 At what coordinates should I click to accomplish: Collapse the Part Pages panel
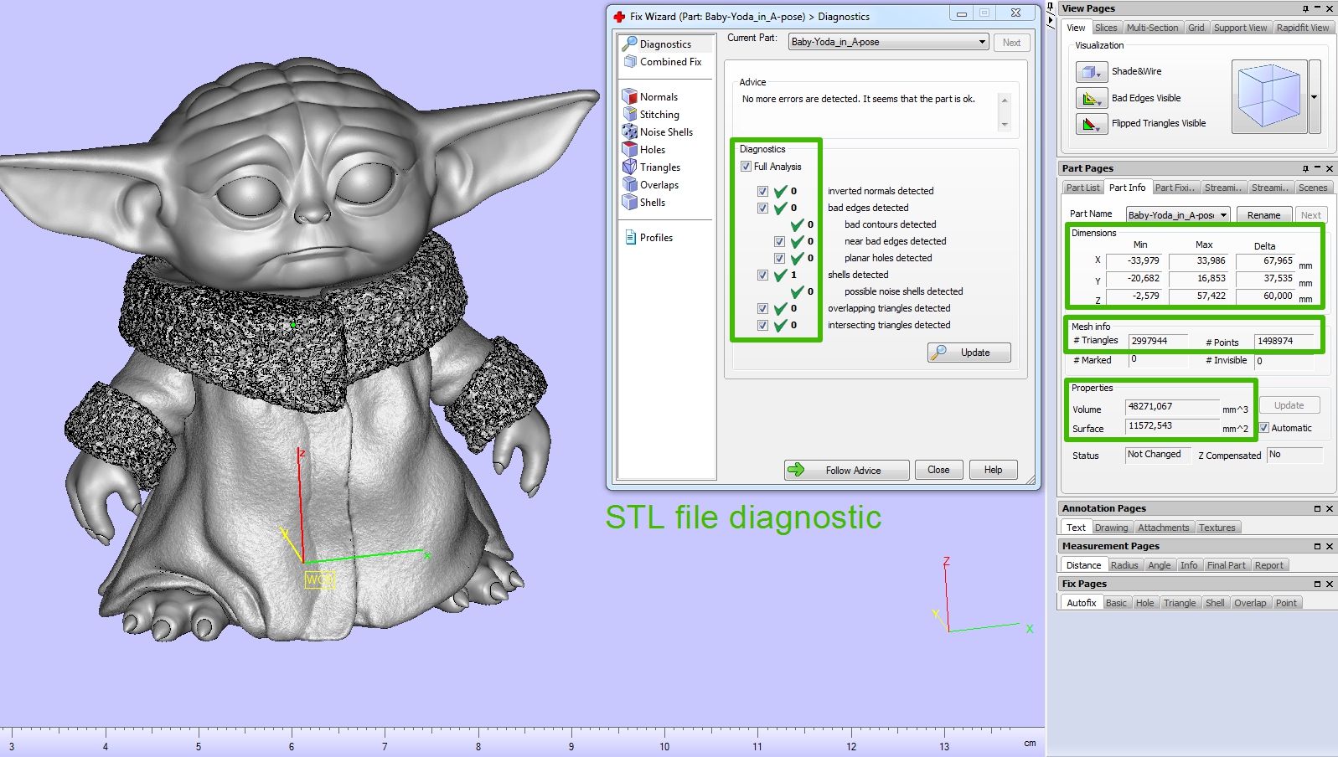(x=1317, y=168)
